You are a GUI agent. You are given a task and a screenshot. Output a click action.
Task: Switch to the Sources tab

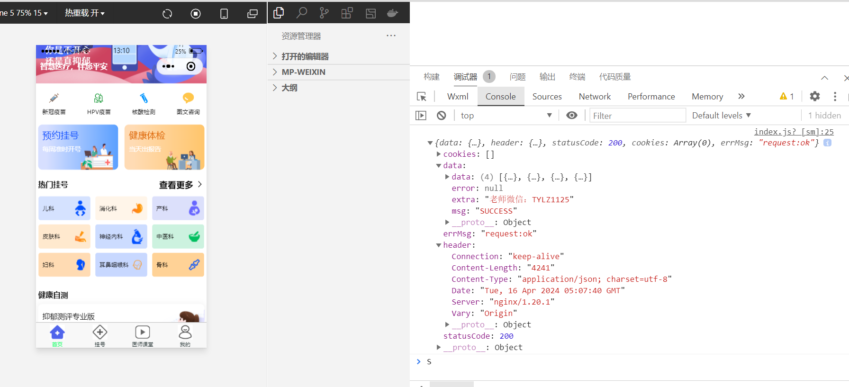[x=547, y=97]
